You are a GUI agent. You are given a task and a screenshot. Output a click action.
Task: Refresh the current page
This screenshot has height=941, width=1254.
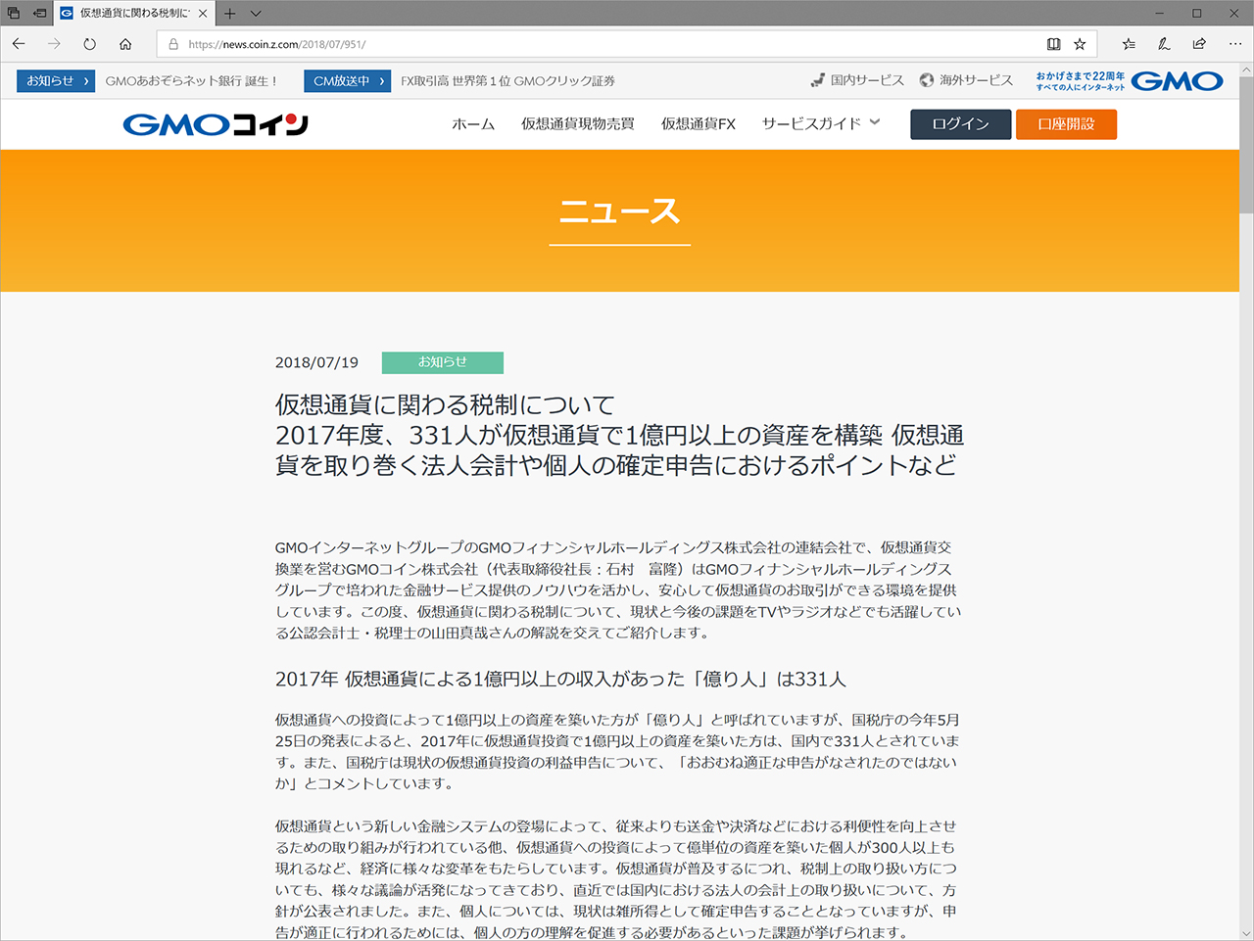click(88, 44)
